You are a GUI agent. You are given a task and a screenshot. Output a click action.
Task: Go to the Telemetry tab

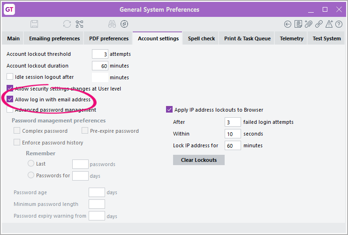click(292, 38)
